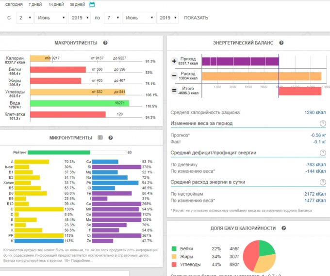
Task: Toggle the minus button next to Расход
Action: click(x=174, y=76)
